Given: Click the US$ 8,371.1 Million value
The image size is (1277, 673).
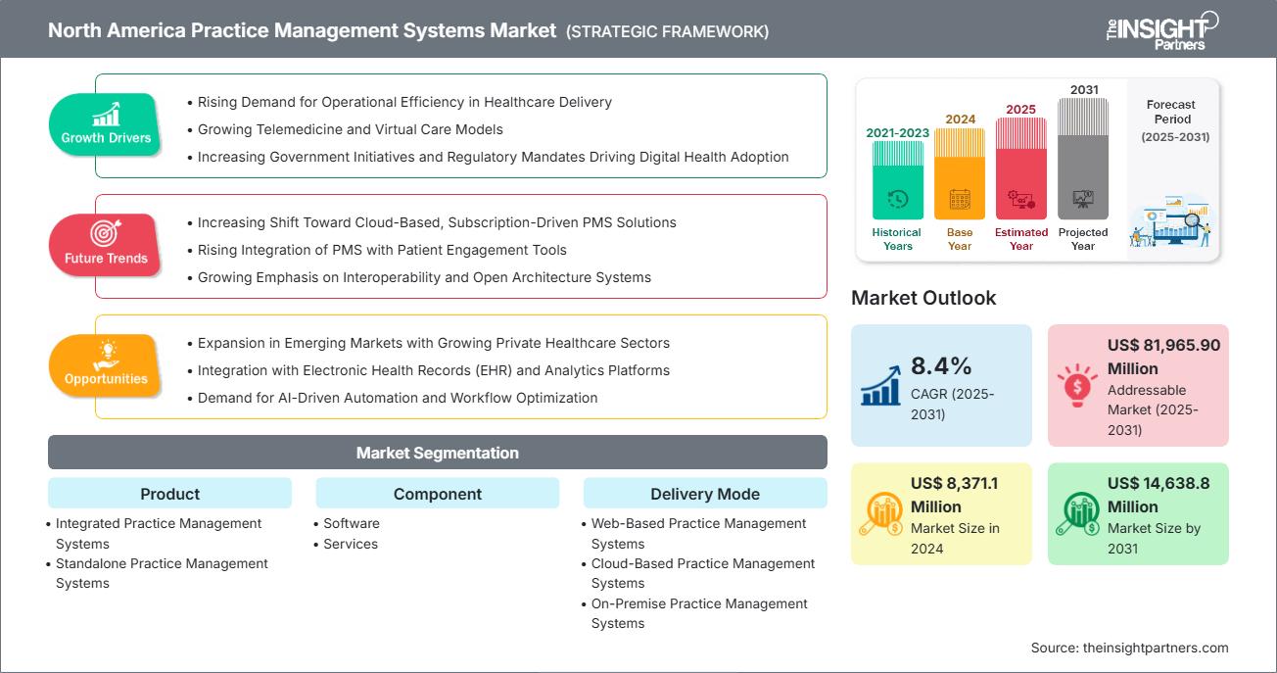Looking at the screenshot, I should pyautogui.click(x=955, y=495).
